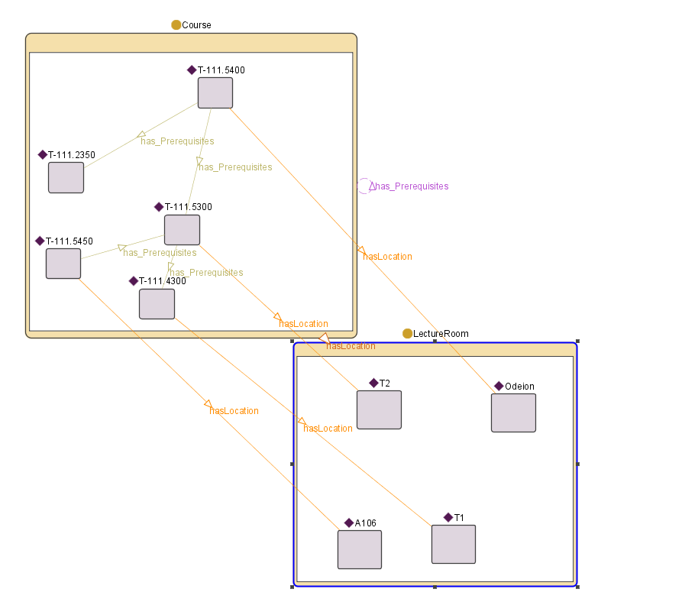Image resolution: width=698 pixels, height=602 pixels.
Task: Select the LectureRoom class title label
Action: pyautogui.click(x=441, y=334)
